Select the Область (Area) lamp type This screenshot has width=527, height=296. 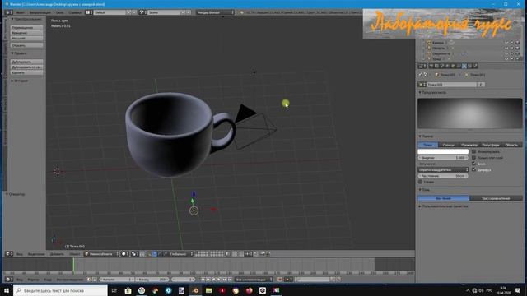point(511,145)
